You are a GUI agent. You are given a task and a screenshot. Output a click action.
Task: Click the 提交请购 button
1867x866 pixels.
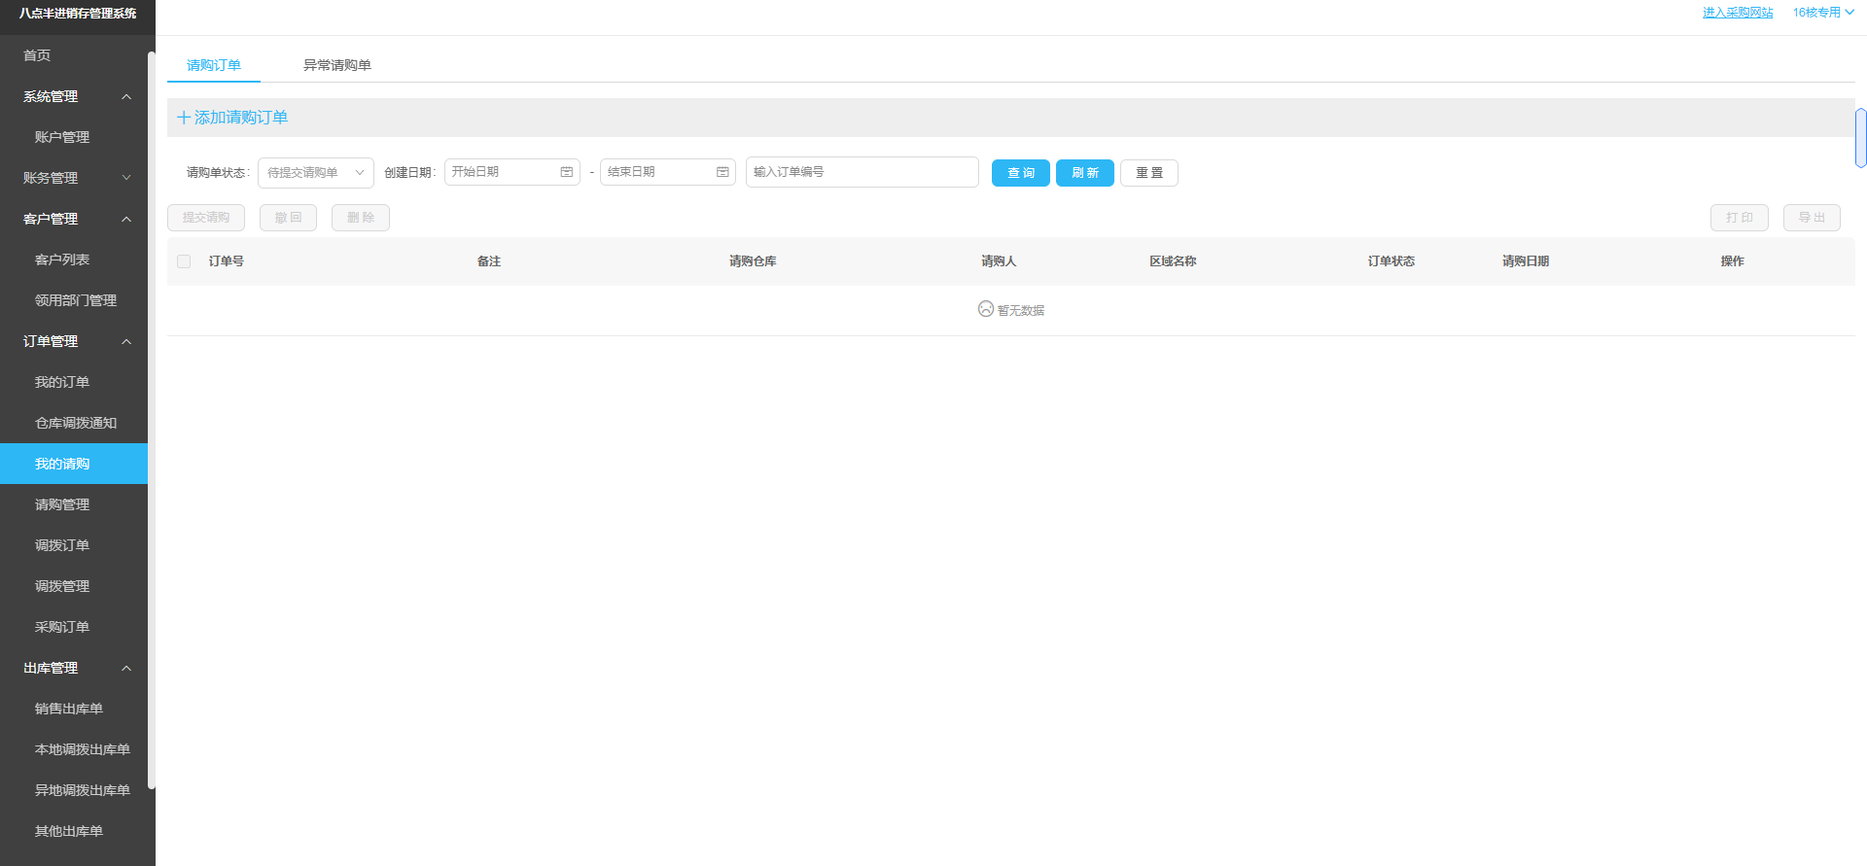point(206,218)
